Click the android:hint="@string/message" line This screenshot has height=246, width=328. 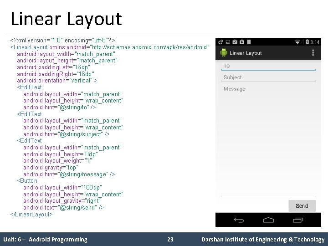[69, 174]
